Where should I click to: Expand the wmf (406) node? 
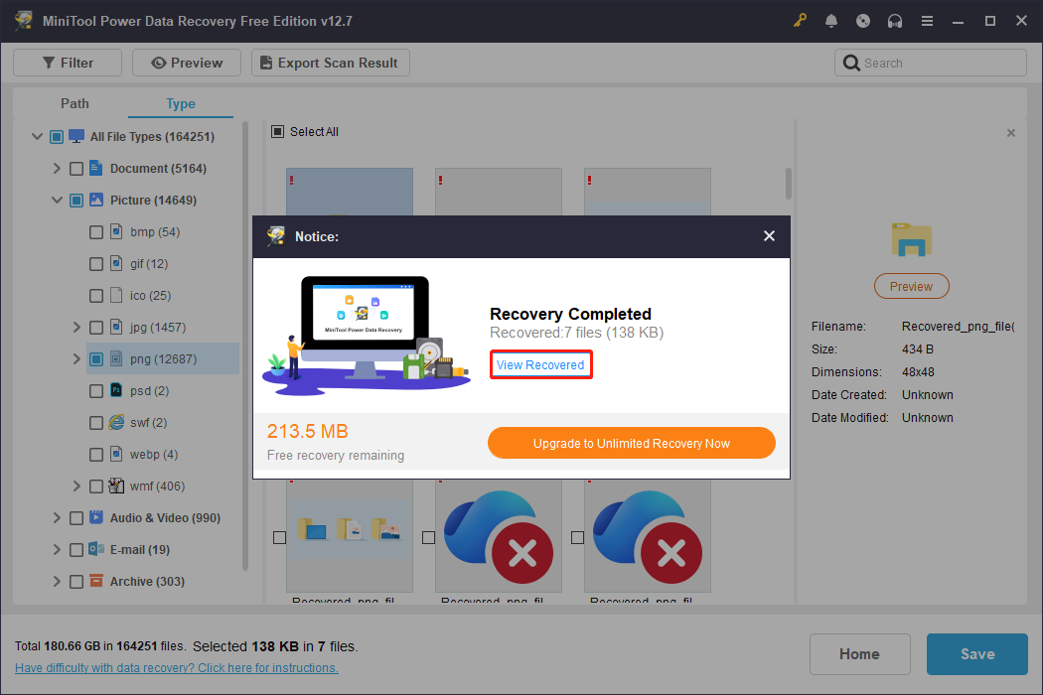pyautogui.click(x=76, y=486)
